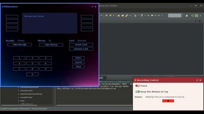Maximize the Eclipse editor area view
The width and height of the screenshot is (204, 114).
(200, 21)
